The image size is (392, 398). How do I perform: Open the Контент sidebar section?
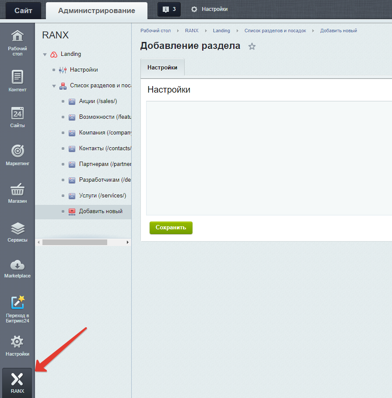tap(17, 81)
